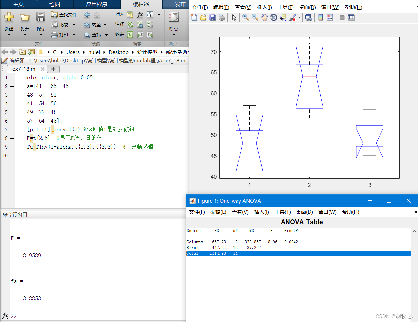This screenshot has width=418, height=322.
Task: Open File (文件) menu in ANOVA window
Action: (x=197, y=212)
